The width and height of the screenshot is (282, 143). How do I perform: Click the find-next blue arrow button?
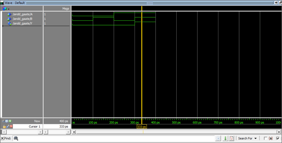click(218, 139)
